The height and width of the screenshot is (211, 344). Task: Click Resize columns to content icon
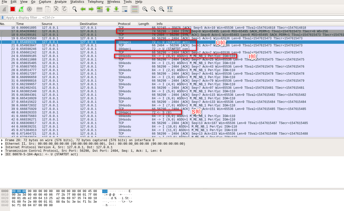click(170, 9)
